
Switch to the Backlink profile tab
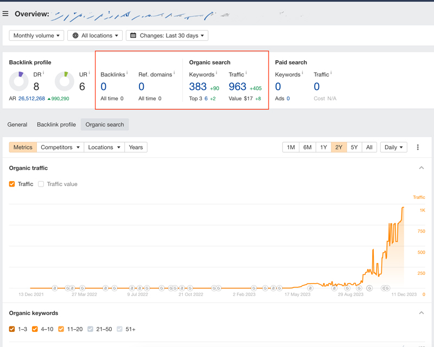(56, 125)
